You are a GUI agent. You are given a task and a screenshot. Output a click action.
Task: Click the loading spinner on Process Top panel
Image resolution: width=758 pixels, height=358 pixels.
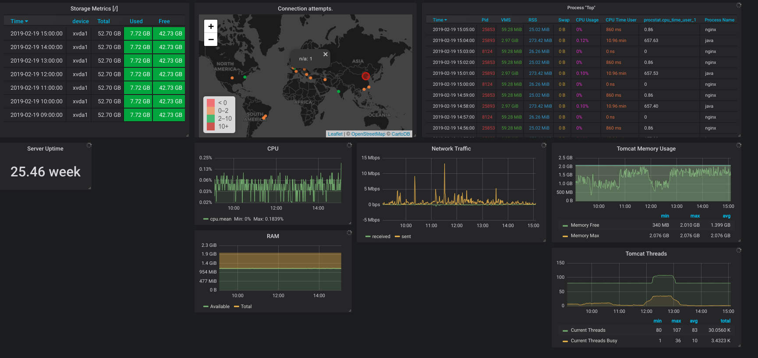[739, 5]
